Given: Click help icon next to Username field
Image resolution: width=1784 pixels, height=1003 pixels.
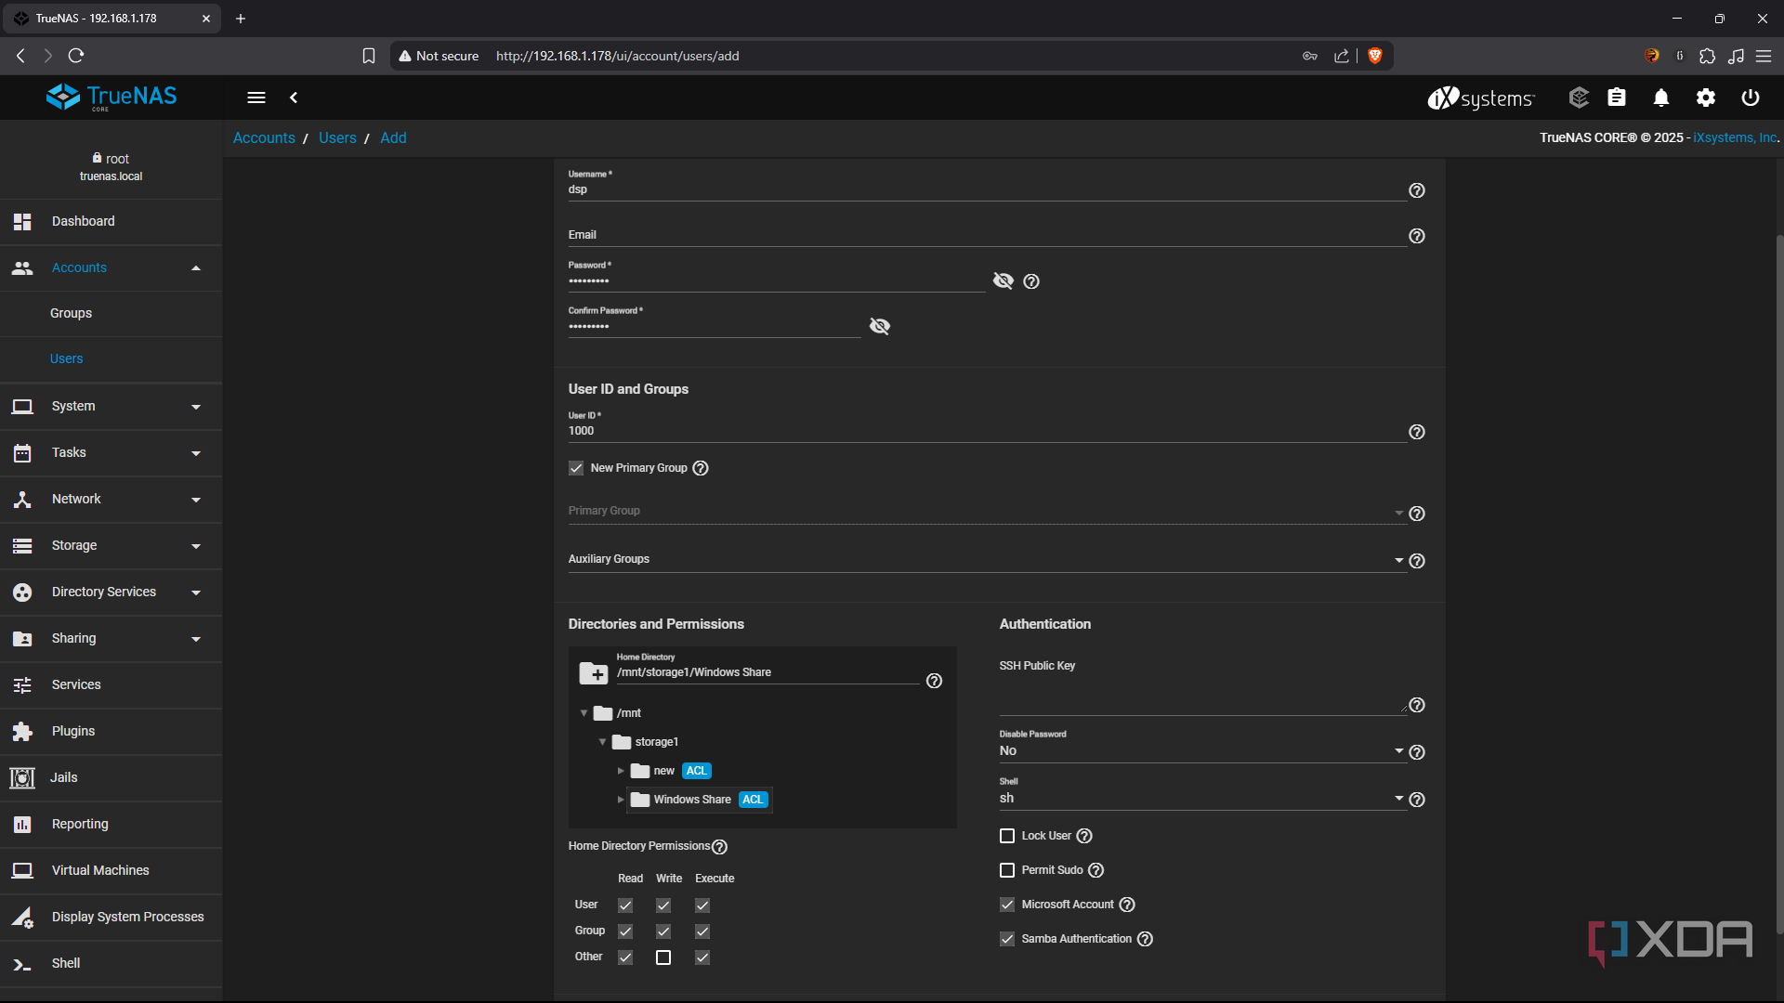Looking at the screenshot, I should tap(1417, 190).
